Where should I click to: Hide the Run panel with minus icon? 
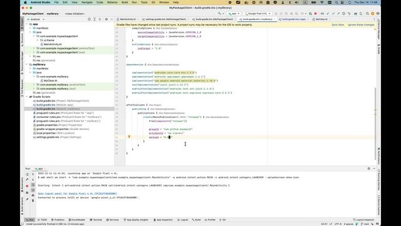click(374, 169)
